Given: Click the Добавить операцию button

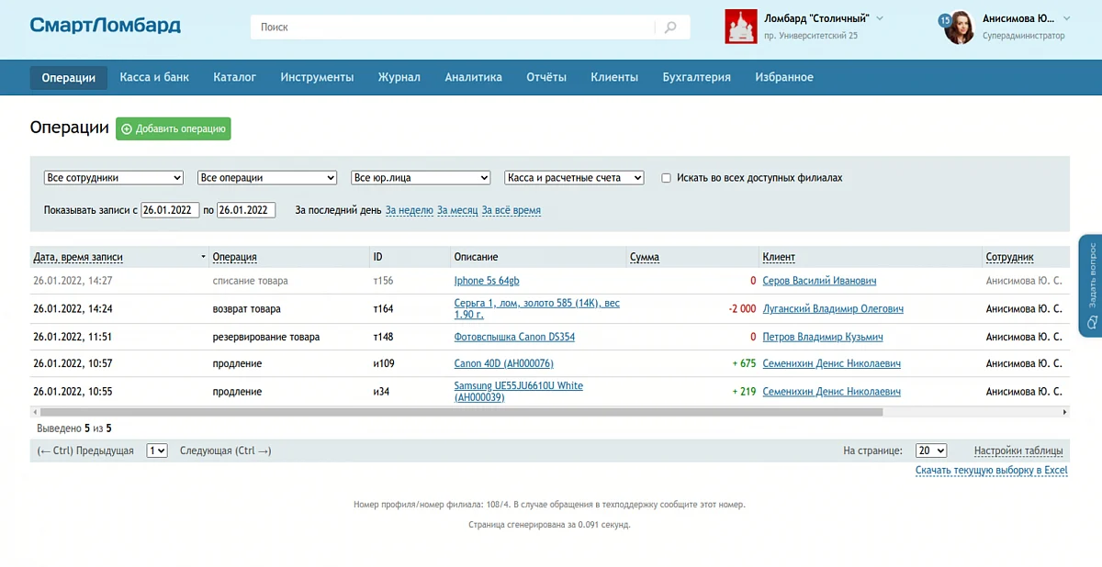Looking at the screenshot, I should tap(174, 129).
